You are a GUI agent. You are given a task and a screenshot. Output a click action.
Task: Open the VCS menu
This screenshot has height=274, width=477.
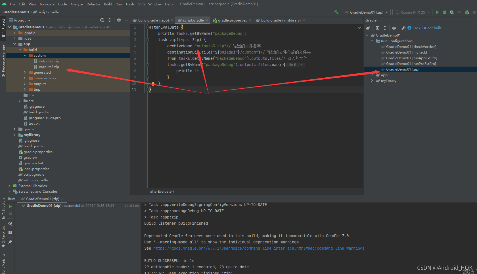click(141, 4)
